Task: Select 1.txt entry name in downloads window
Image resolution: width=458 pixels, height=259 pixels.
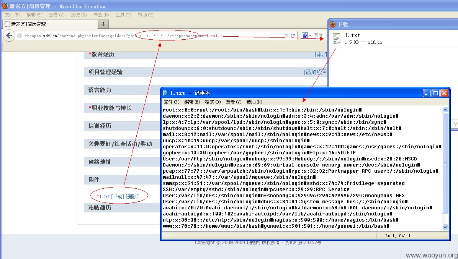Action: point(352,35)
